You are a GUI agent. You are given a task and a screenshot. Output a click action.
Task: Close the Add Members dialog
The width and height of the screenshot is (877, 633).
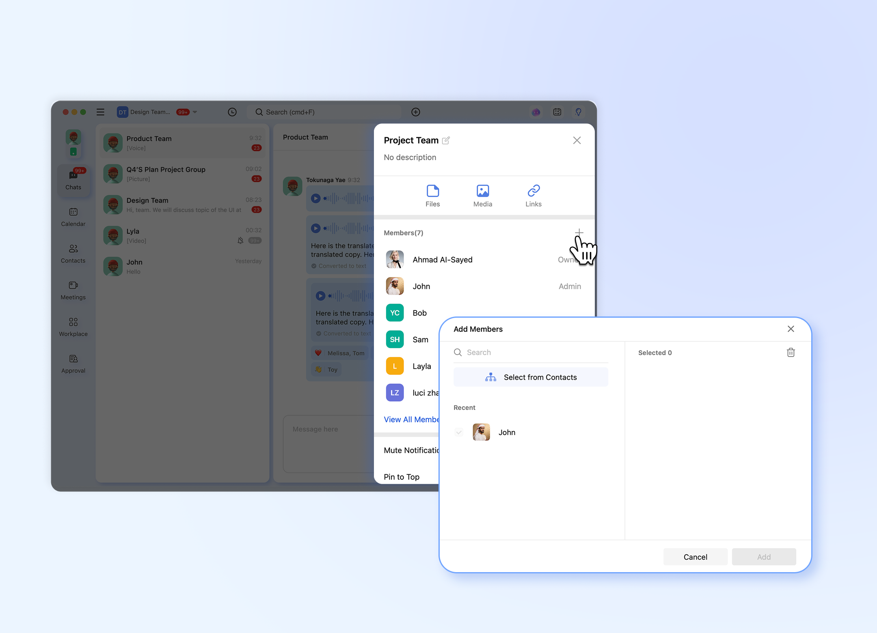pyautogui.click(x=791, y=329)
